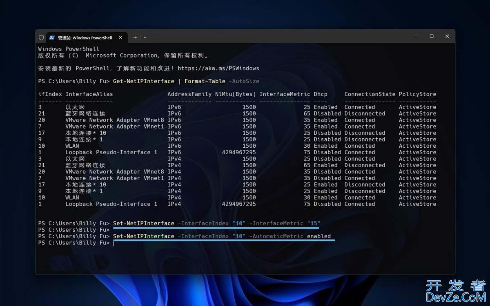Click the PolicyStore column header

[x=418, y=94]
